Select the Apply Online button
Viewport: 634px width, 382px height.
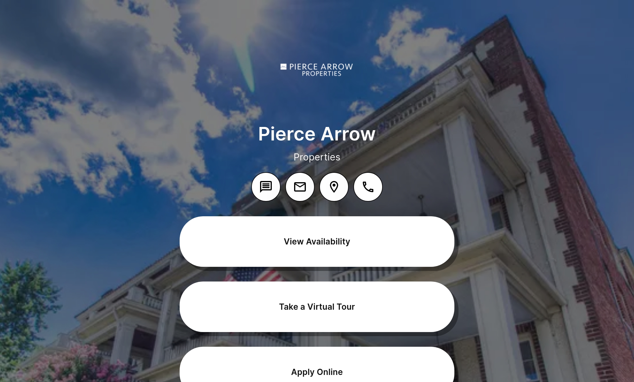coord(317,372)
